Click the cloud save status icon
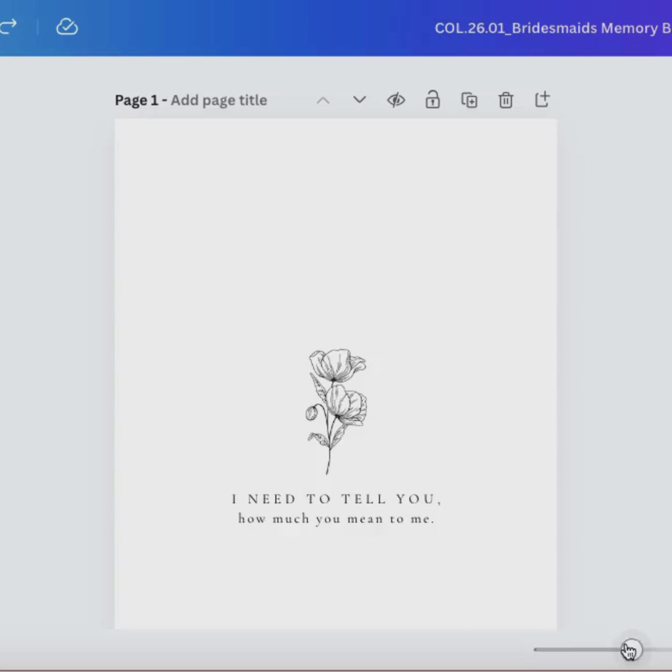This screenshot has width=672, height=672. click(67, 26)
